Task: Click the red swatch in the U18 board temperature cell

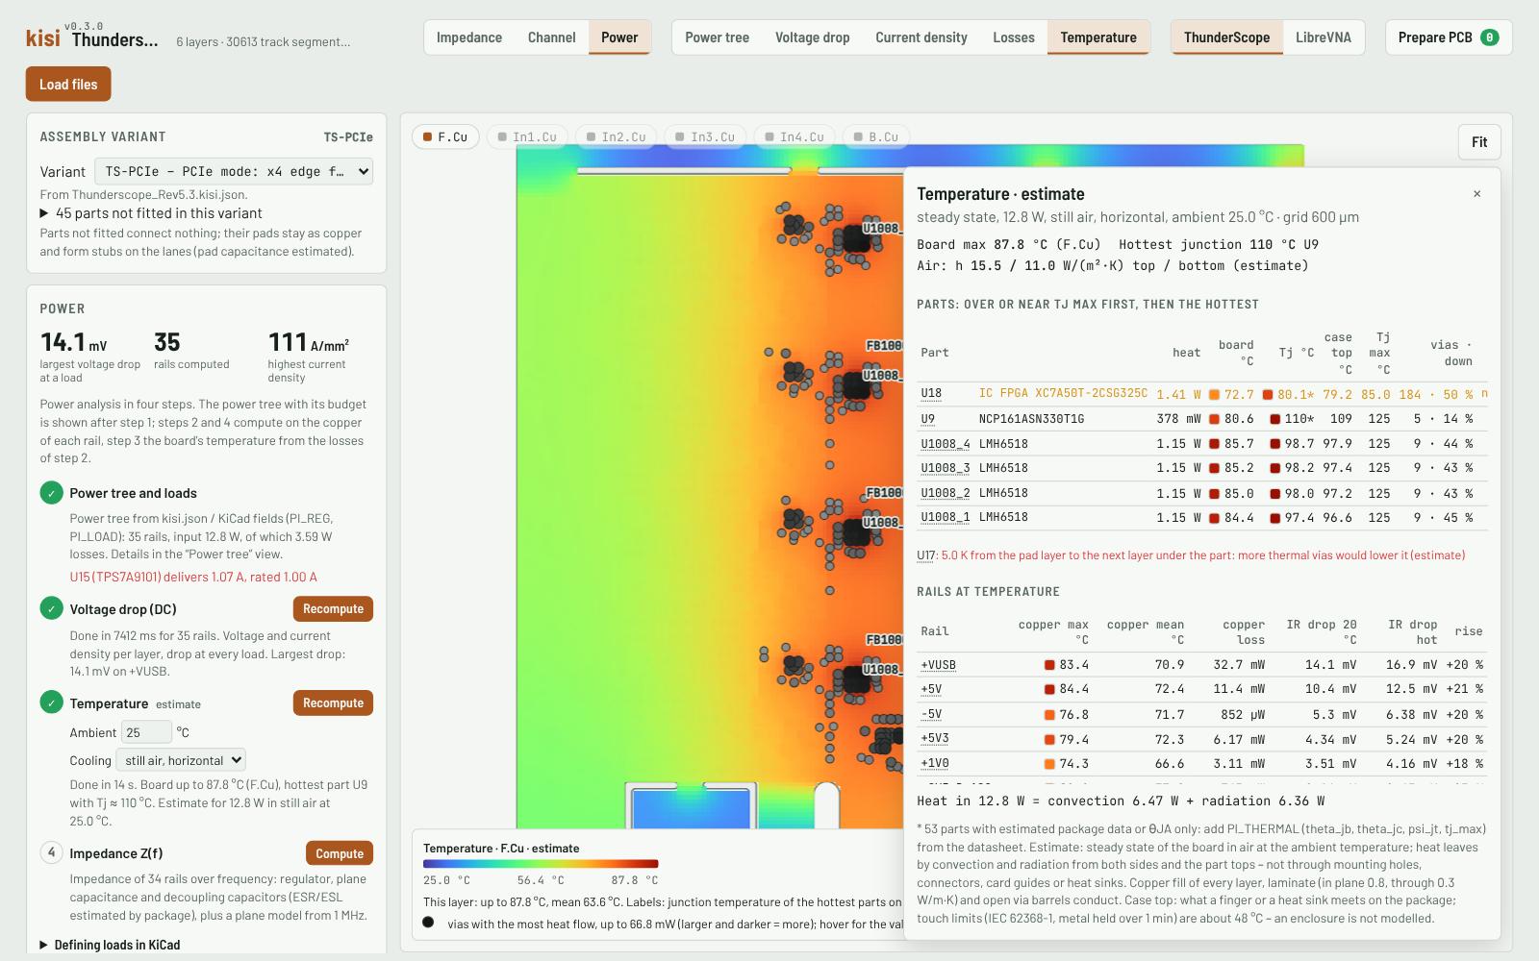Action: tap(1214, 394)
